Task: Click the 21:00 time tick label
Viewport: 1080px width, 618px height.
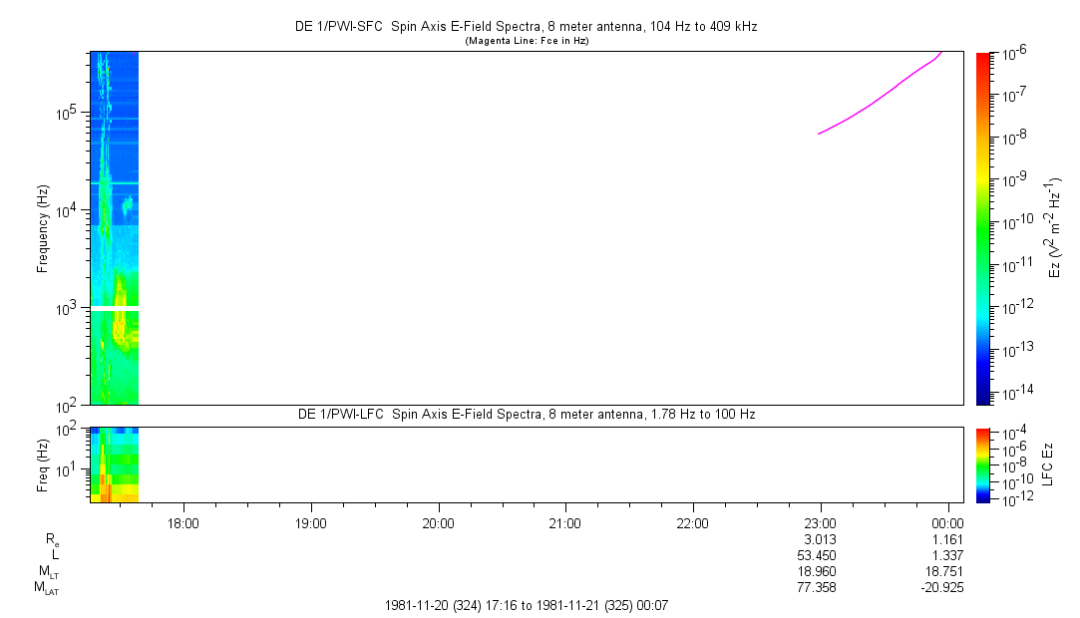Action: 564,523
